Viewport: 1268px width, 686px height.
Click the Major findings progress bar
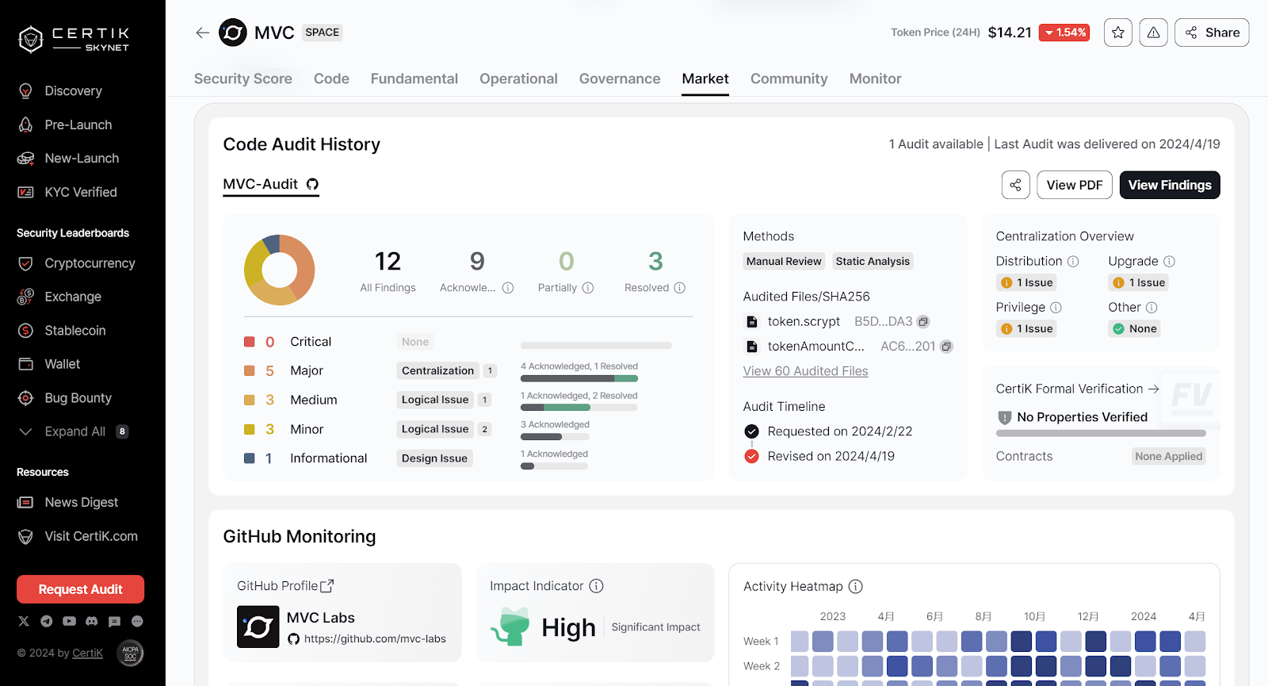(579, 378)
